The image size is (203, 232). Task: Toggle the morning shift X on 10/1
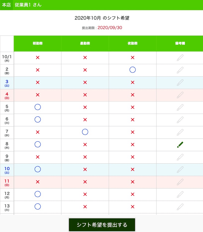[x=38, y=58]
